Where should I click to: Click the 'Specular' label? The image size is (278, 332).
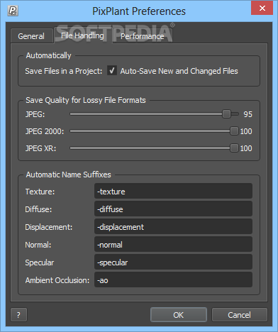click(x=40, y=262)
